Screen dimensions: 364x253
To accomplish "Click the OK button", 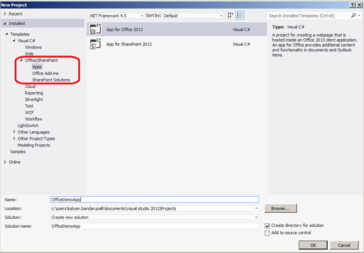I will [313, 245].
